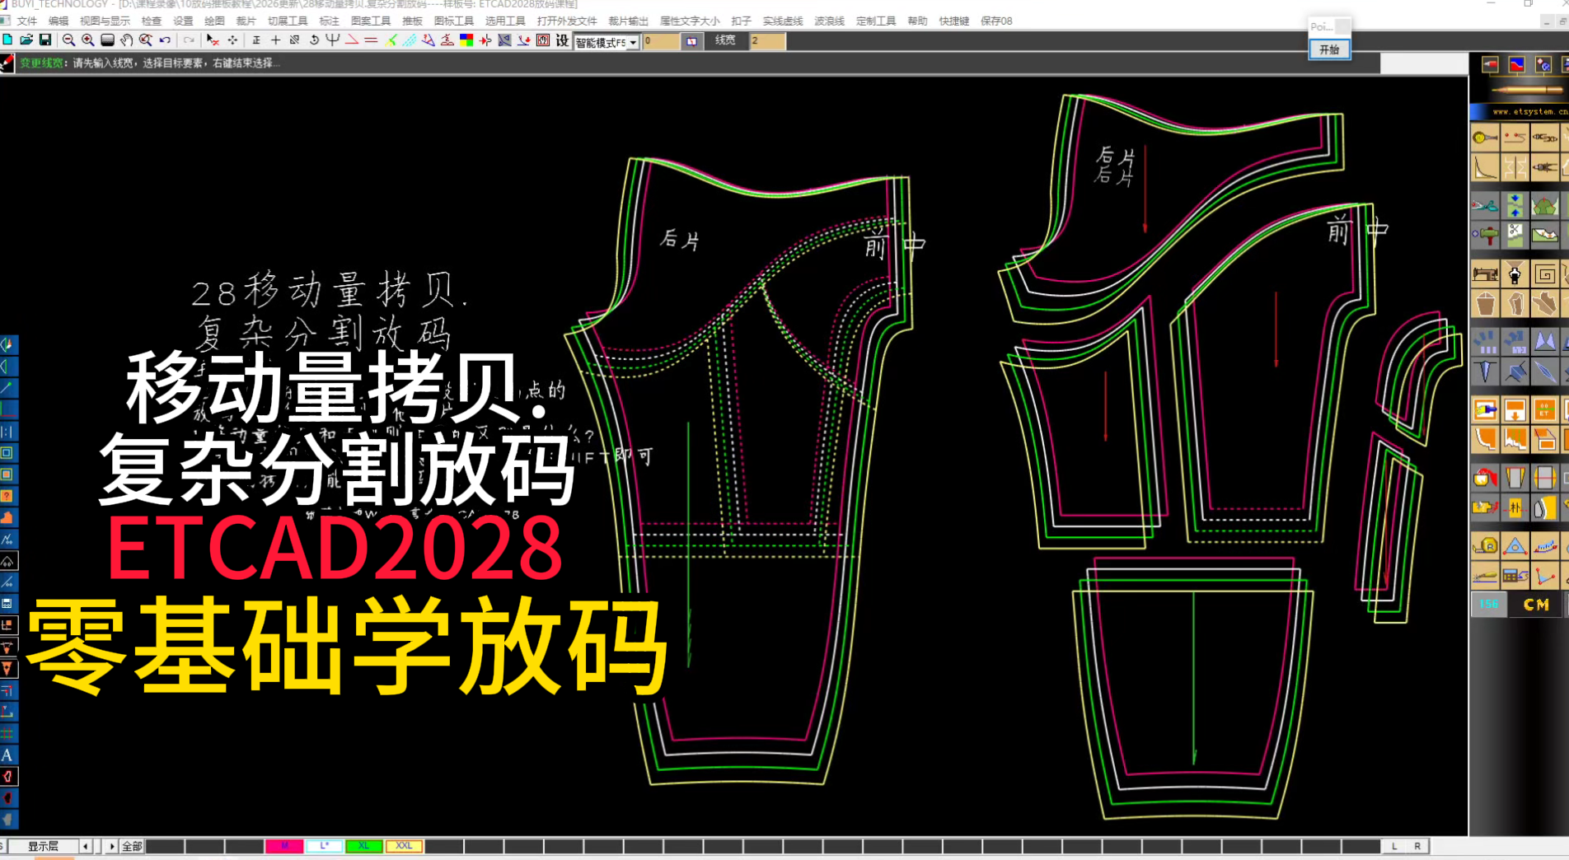Open the 显示层 layer selector
Screen dimensions: 1569x860
(43, 845)
